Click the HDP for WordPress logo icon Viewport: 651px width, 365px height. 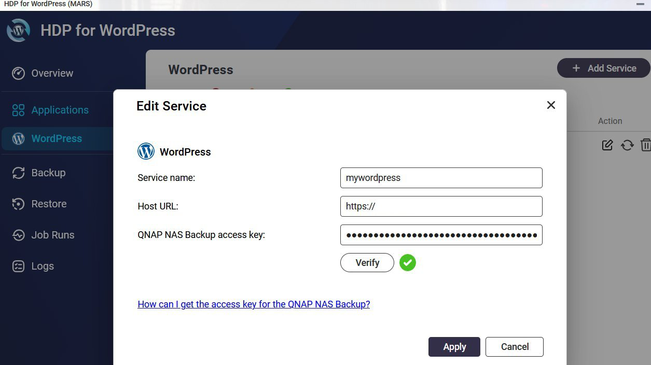(x=18, y=31)
